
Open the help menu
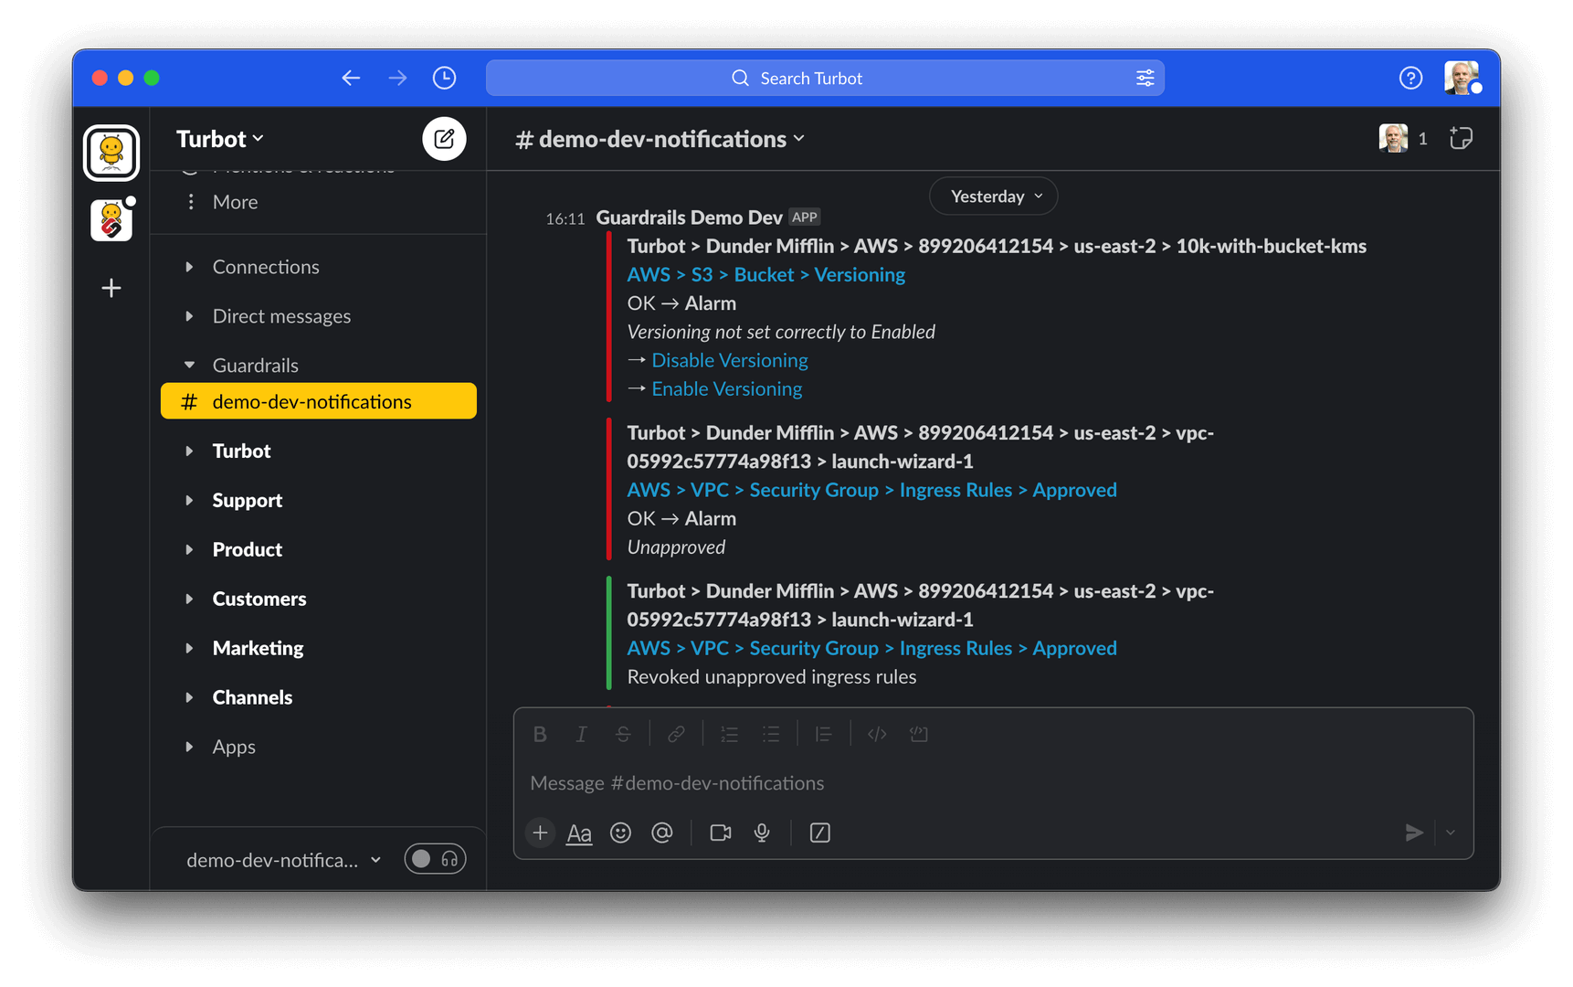1410,79
